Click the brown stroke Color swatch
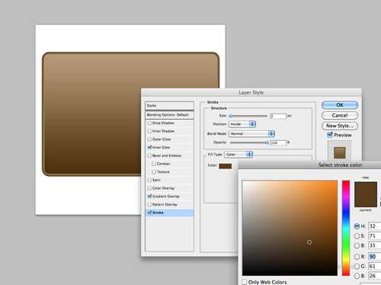This screenshot has height=285, width=381. tap(226, 166)
